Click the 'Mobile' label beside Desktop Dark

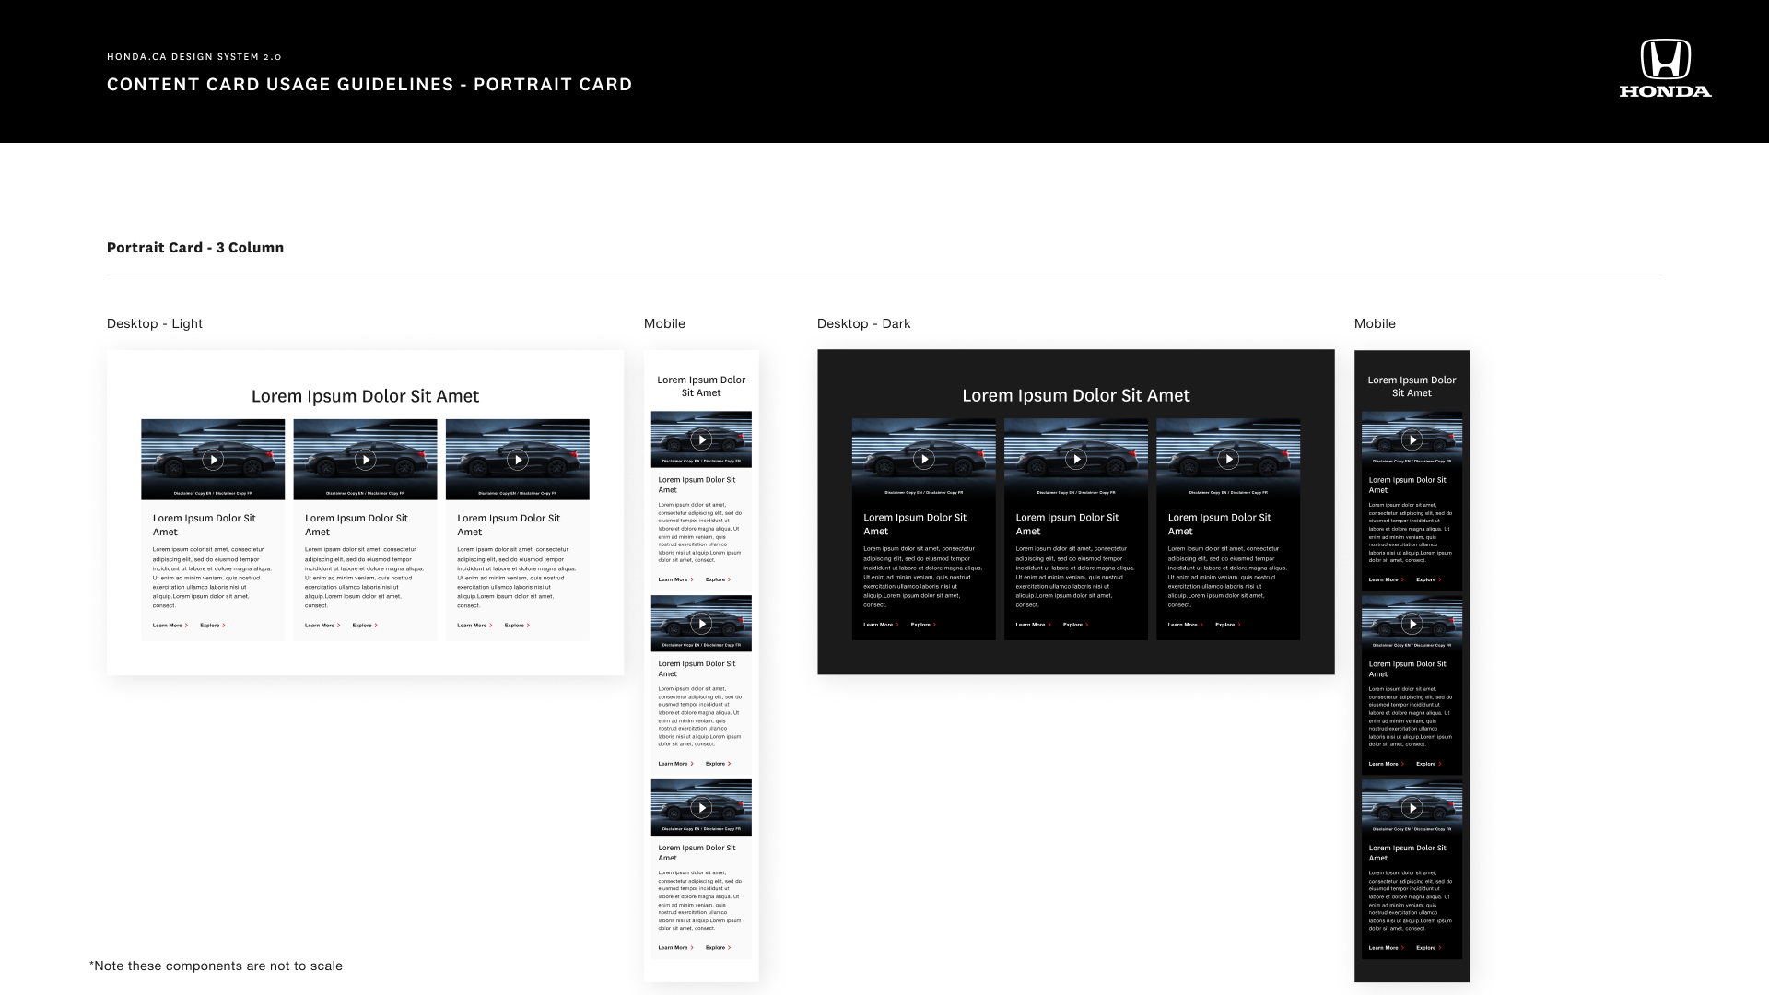click(x=1375, y=323)
